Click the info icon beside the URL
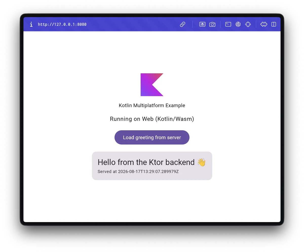The height and width of the screenshot is (252, 304). click(31, 24)
